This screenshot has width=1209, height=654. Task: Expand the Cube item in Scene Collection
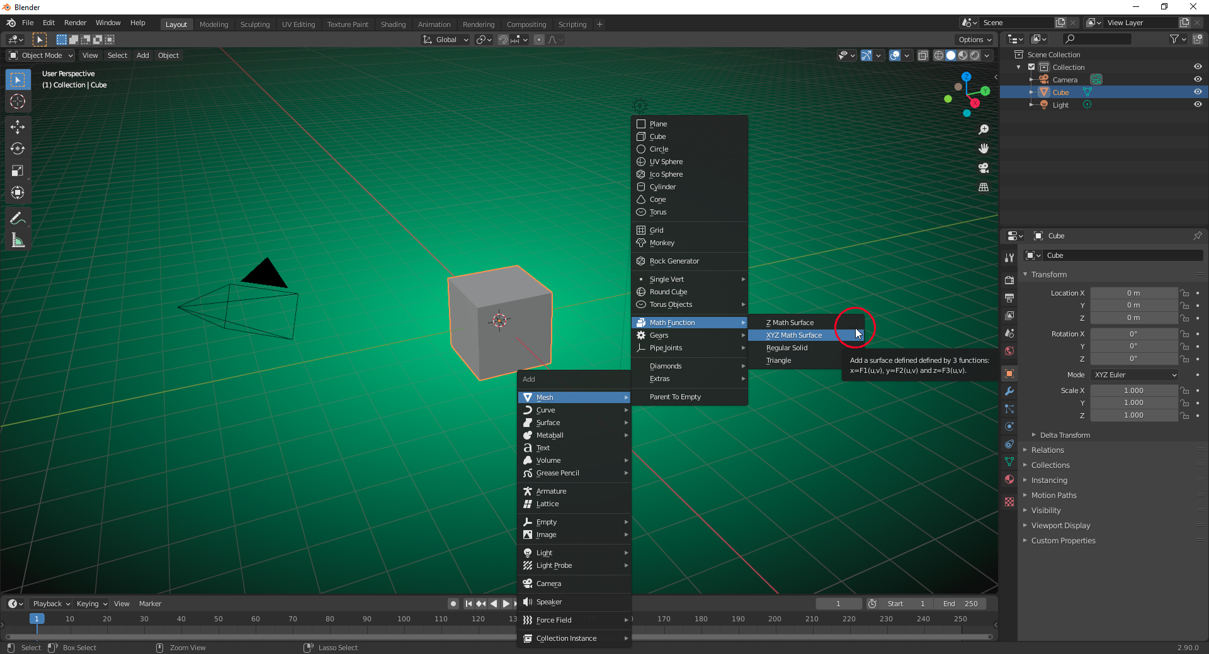1031,92
